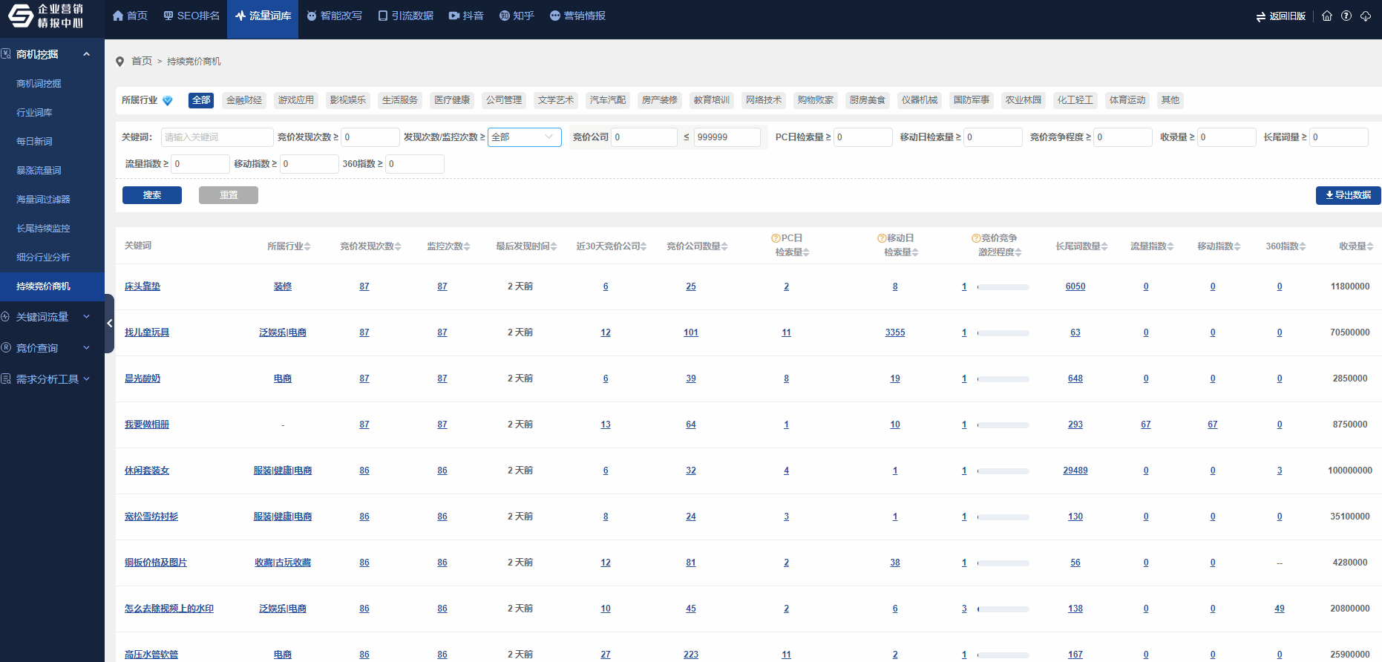The image size is (1382, 662).
Task: Collapse the sidebar with the left arrow handle
Action: (109, 323)
